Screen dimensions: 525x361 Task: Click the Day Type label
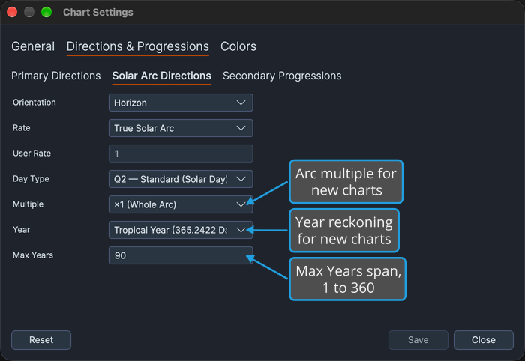pos(31,179)
